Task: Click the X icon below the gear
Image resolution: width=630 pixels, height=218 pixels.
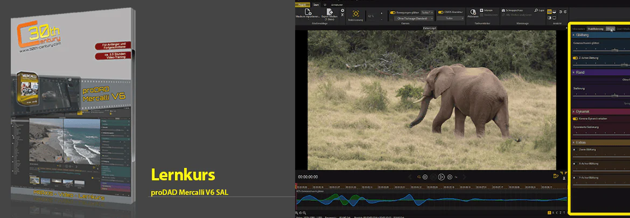Action: (342, 15)
